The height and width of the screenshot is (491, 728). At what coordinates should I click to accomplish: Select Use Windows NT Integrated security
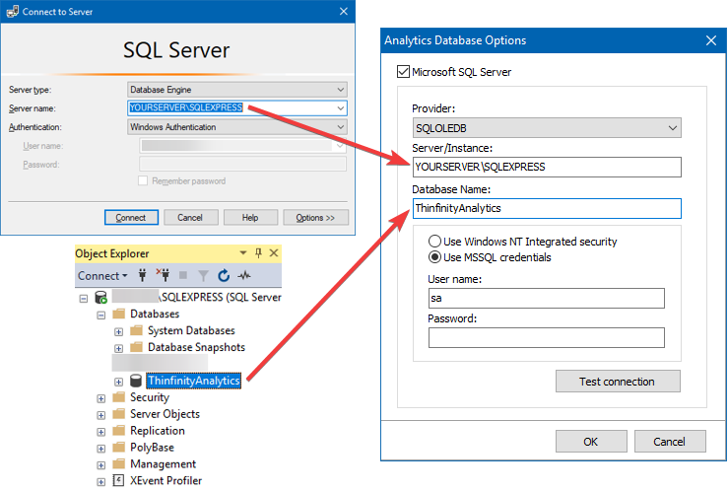pos(434,242)
